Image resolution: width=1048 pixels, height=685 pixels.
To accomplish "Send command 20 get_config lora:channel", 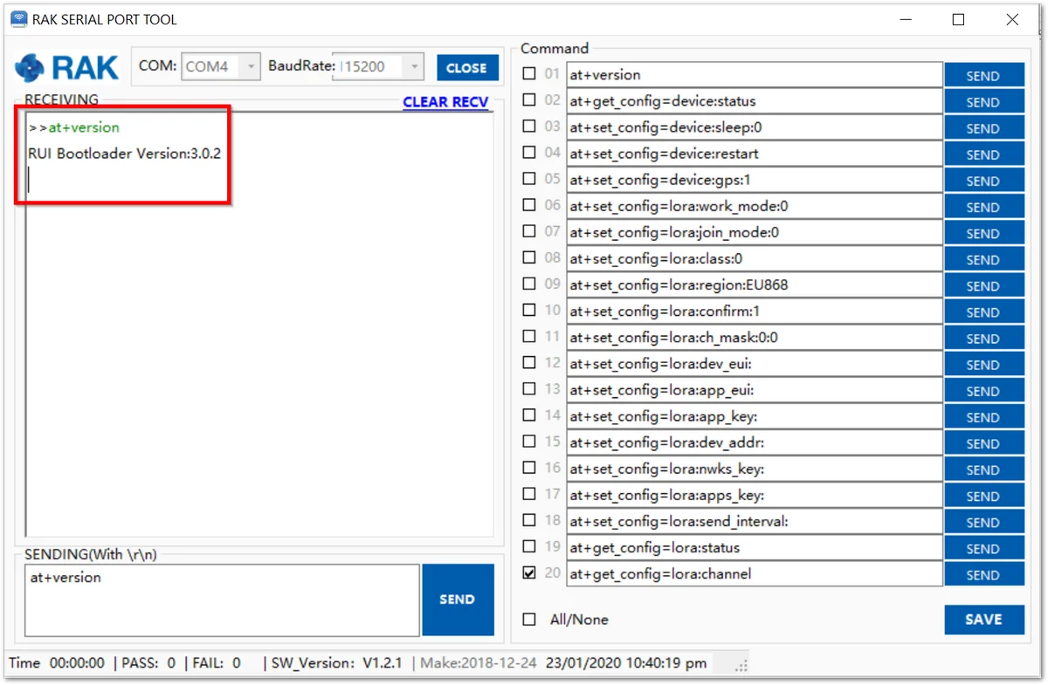I will (983, 574).
